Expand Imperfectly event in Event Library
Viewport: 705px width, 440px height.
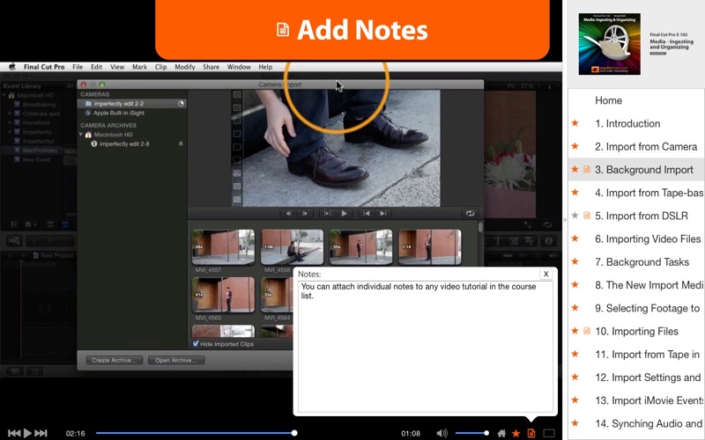[10, 132]
